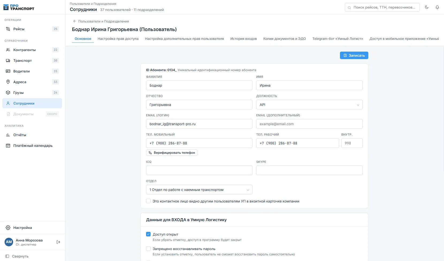The image size is (444, 261).
Task: Open Адреса map pin icon
Action: pyautogui.click(x=8, y=82)
